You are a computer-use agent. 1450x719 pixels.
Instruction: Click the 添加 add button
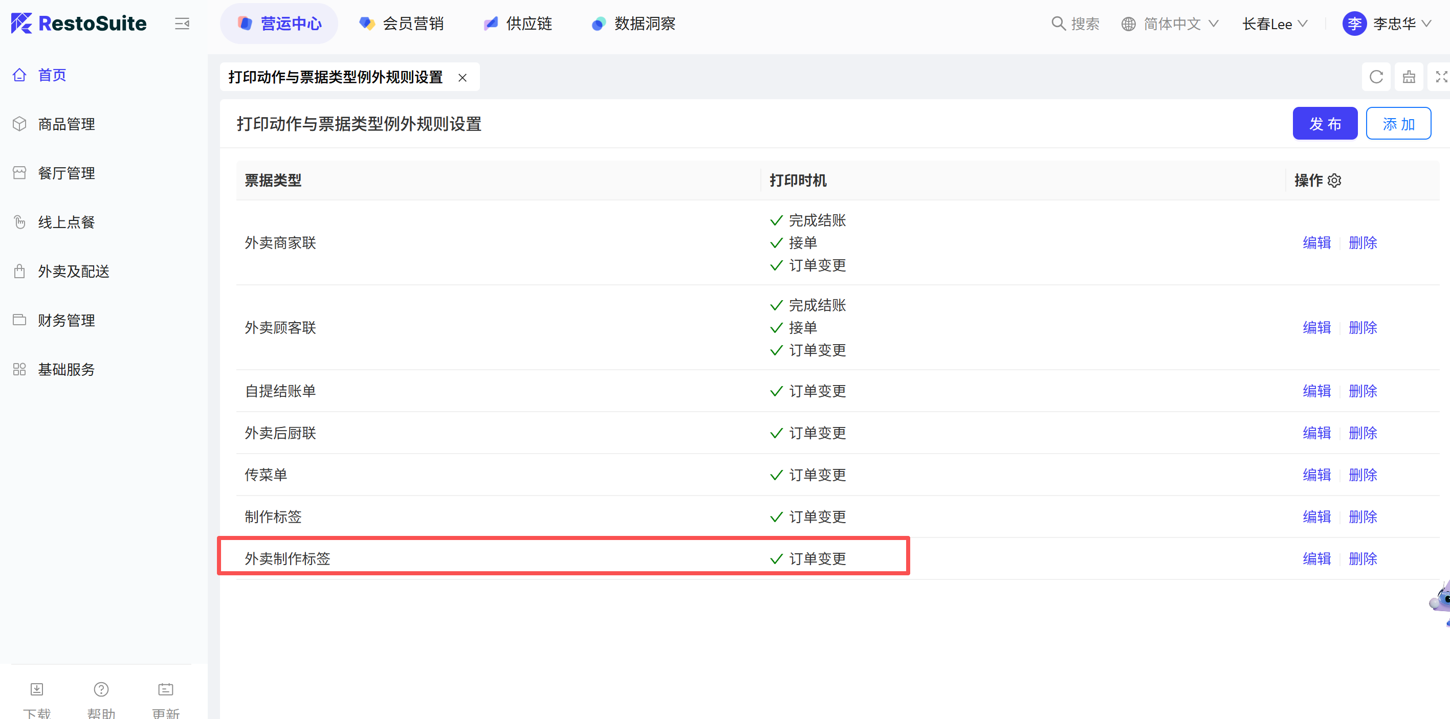tap(1398, 124)
